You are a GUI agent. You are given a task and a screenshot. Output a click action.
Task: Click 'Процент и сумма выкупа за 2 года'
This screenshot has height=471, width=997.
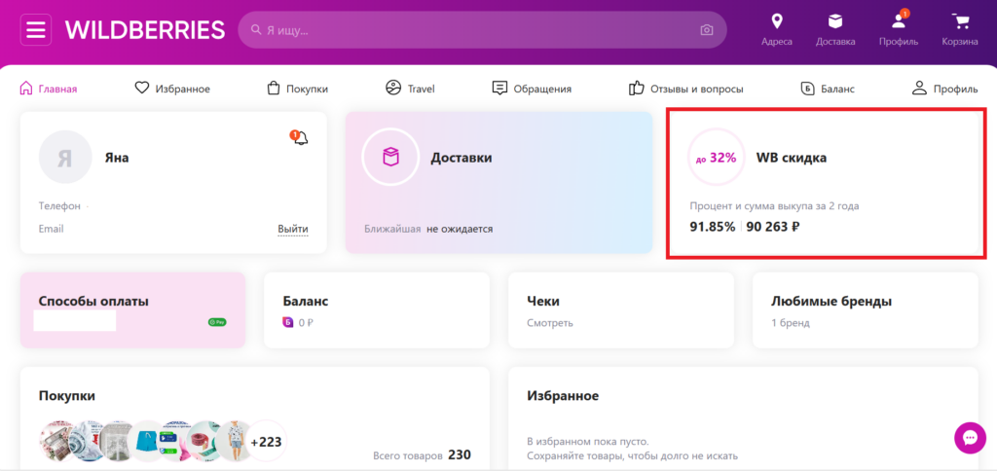(x=774, y=206)
